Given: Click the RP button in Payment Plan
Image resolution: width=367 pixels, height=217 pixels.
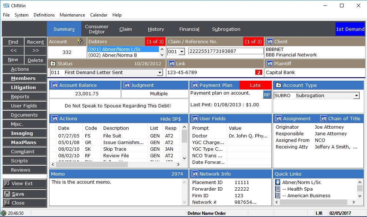Looking at the screenshot, I should pyautogui.click(x=267, y=95).
